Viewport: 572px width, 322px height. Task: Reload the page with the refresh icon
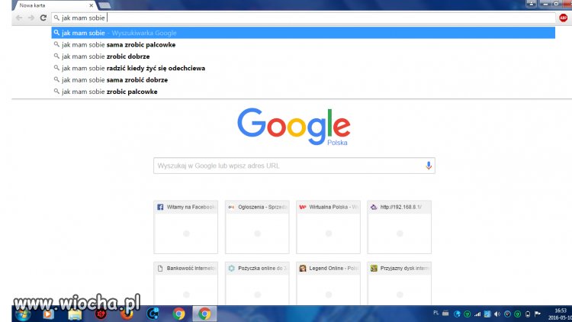[x=43, y=18]
